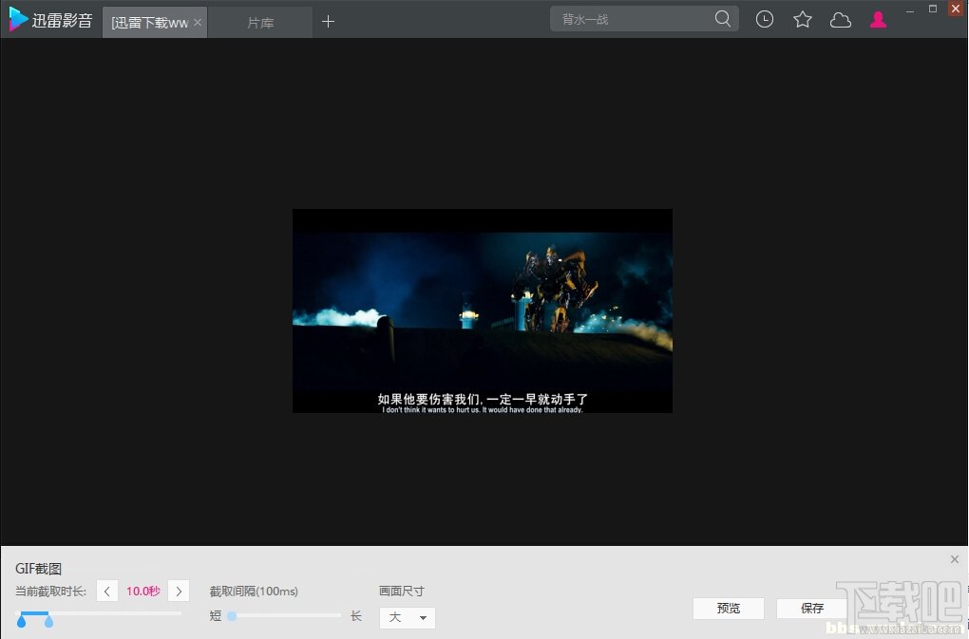Click the 预览 preview button

(728, 608)
